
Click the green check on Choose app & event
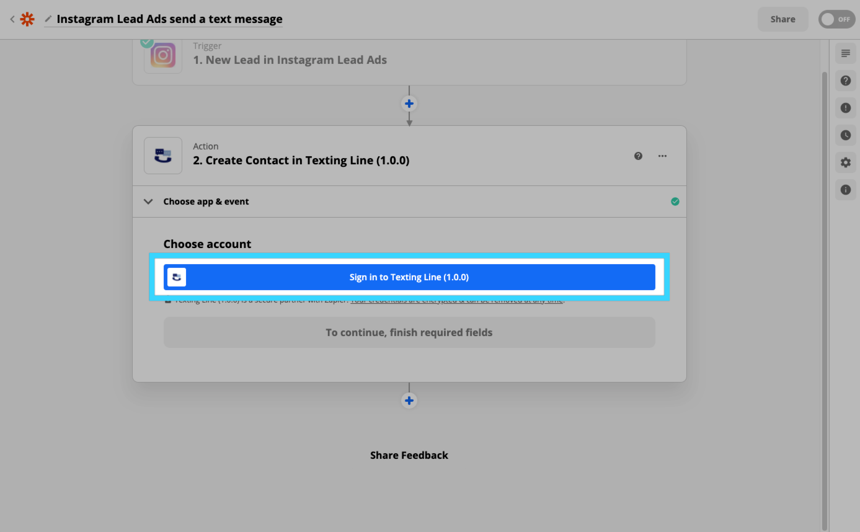(x=675, y=202)
